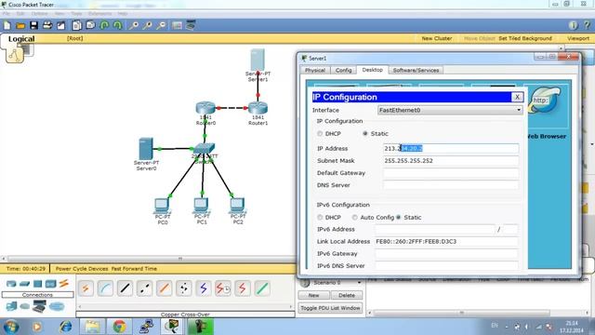The height and width of the screenshot is (335, 595).
Task: Click the Help question mark icon
Action: 587,25
